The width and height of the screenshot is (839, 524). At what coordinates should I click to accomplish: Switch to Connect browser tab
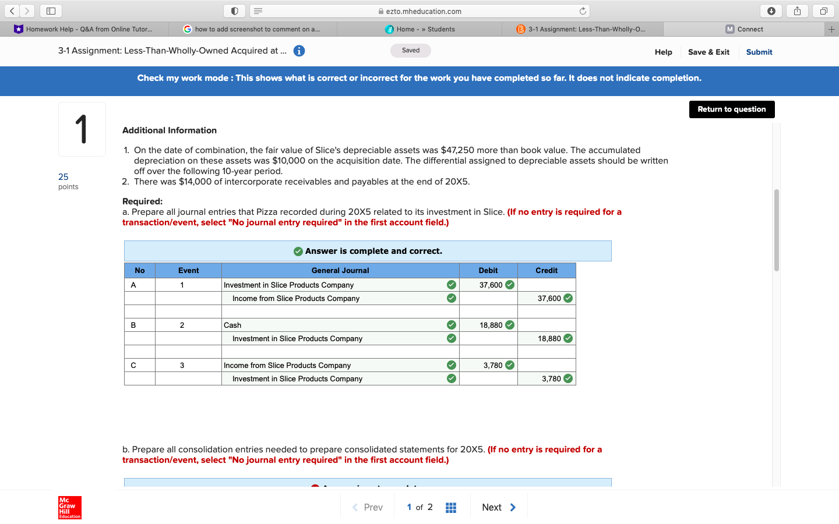point(744,29)
